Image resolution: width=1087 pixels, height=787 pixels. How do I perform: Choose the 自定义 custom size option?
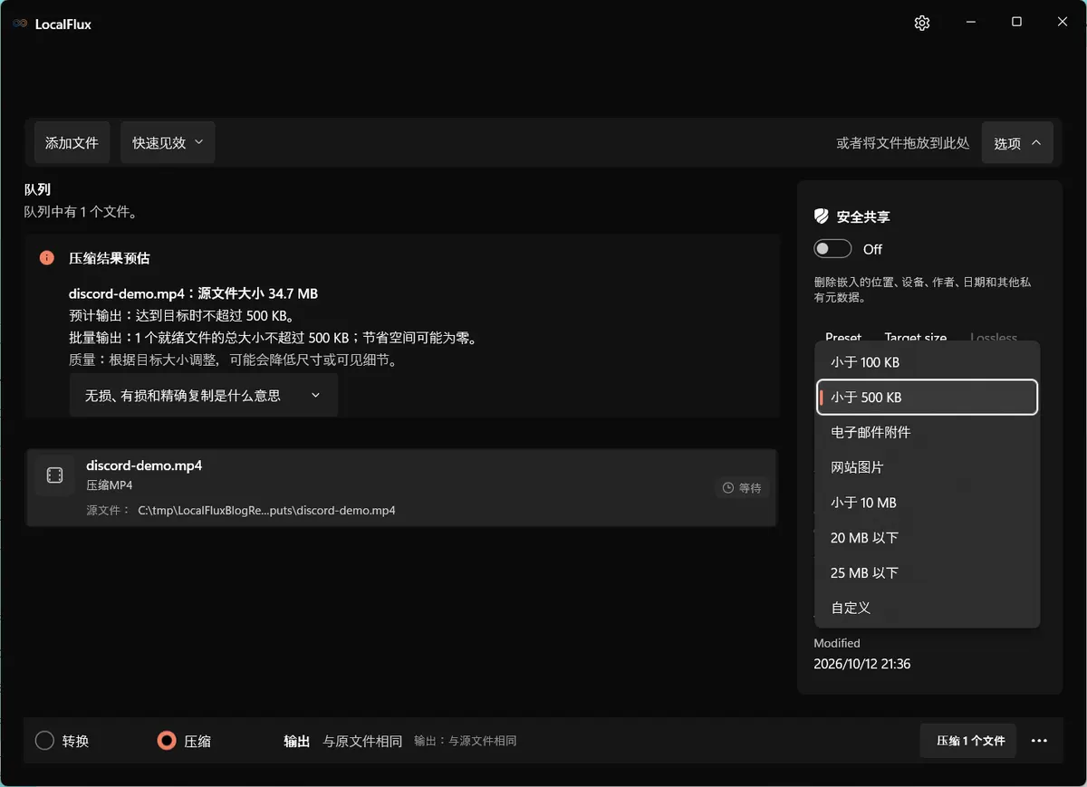(928, 608)
